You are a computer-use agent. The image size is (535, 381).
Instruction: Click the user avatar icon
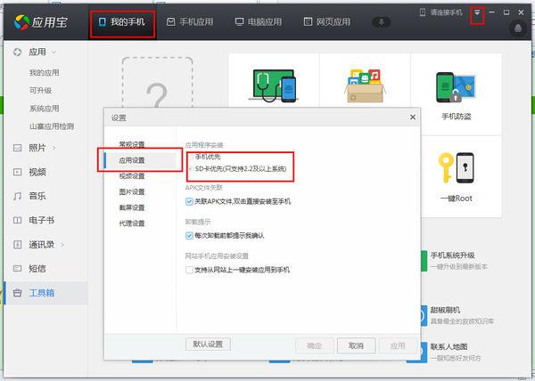[x=518, y=28]
